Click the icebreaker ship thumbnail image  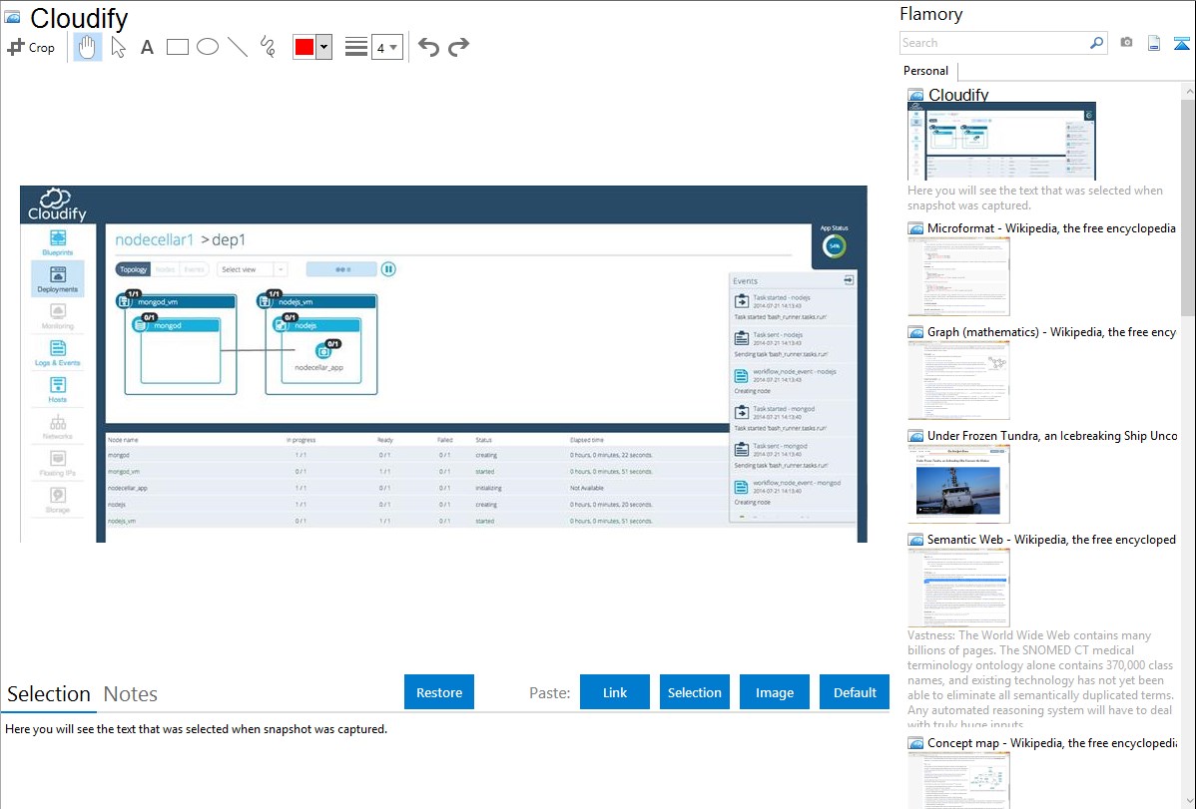click(958, 484)
